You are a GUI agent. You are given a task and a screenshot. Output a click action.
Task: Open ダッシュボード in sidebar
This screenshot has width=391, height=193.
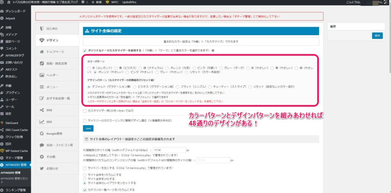click(15, 11)
